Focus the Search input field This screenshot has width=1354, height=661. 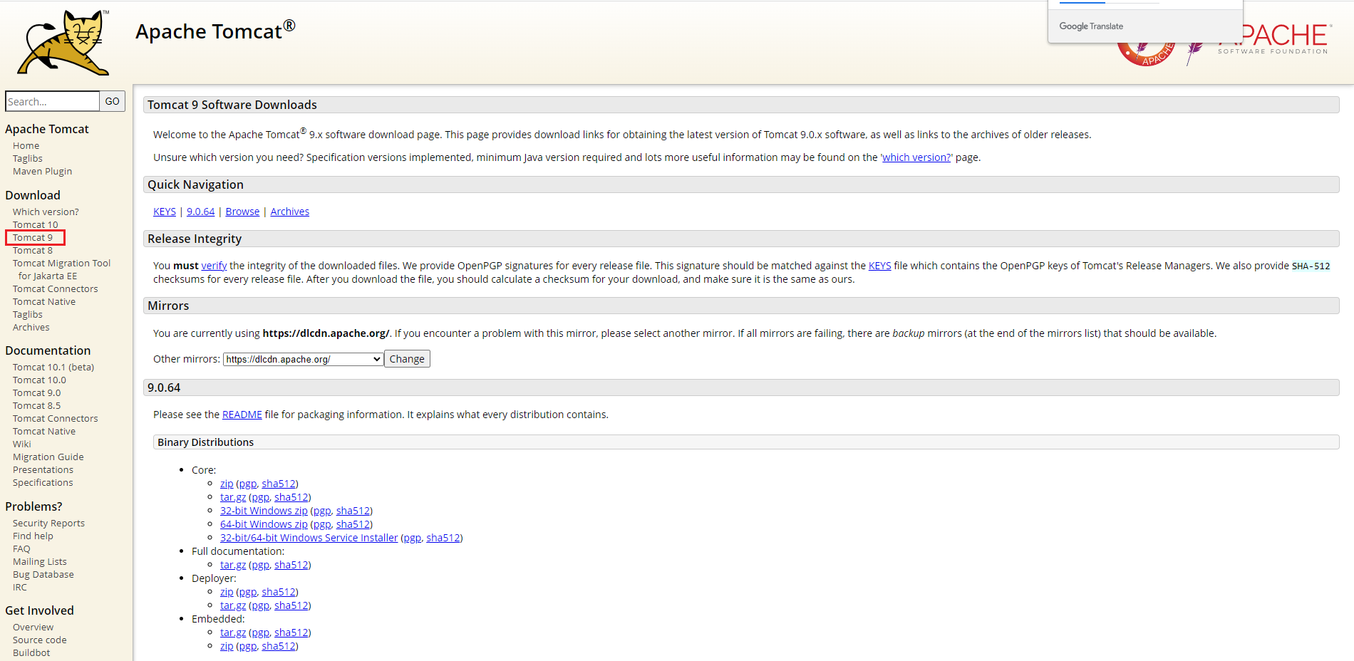point(52,101)
